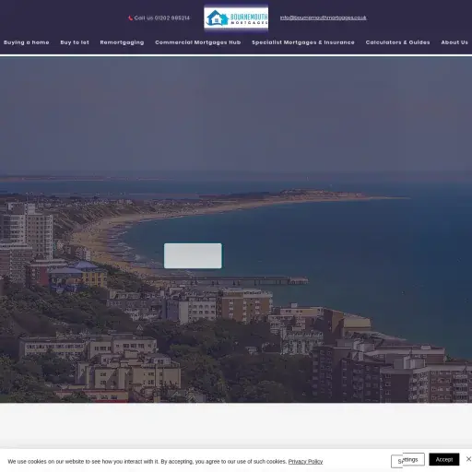Click the Bournemouth Mortgages logo

point(236,18)
